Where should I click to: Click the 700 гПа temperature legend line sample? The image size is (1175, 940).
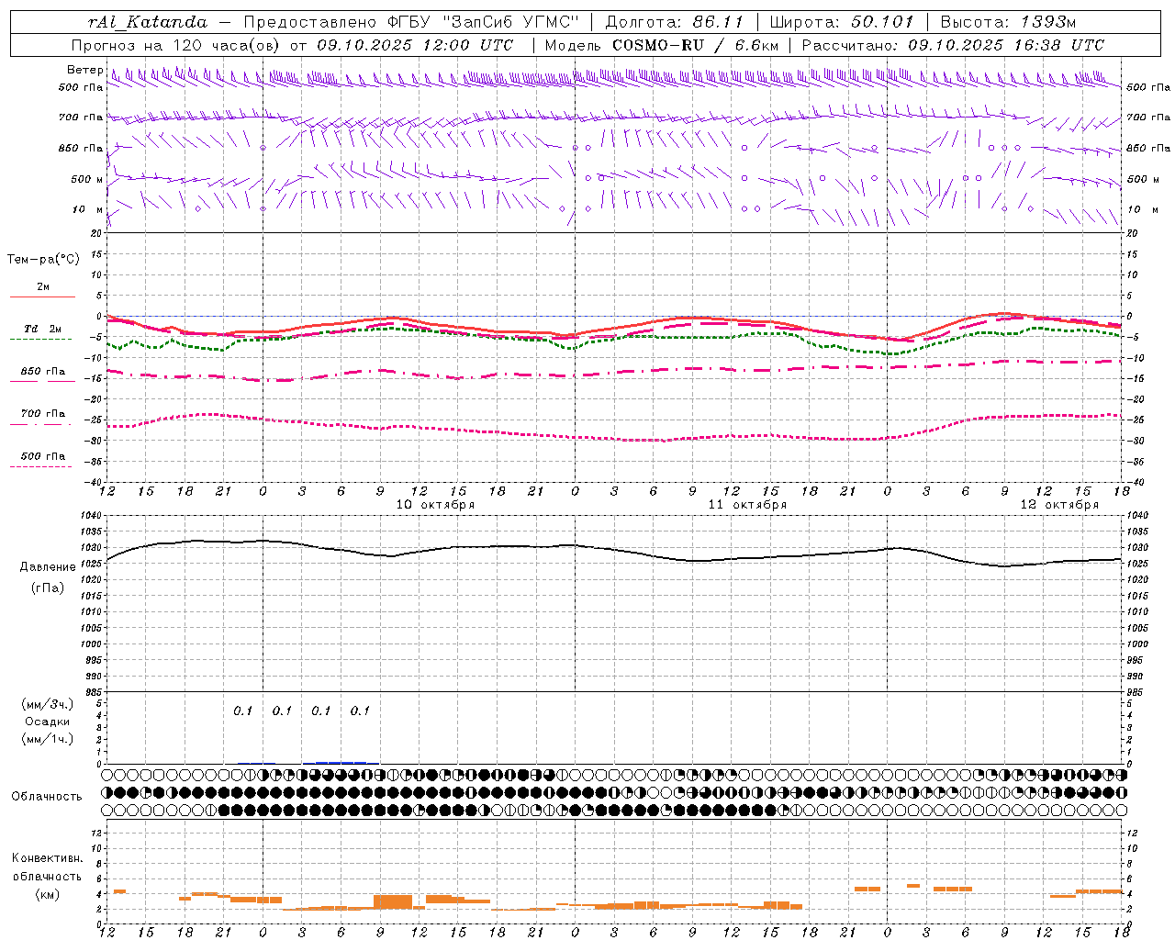click(x=42, y=424)
